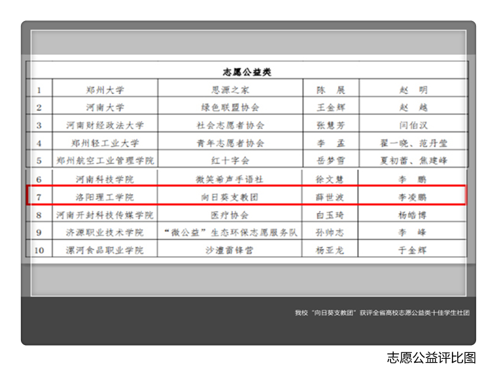Image resolution: width=497 pixels, height=366 pixels.
Task: Click the caption about 向日葵支教团 award
Action: tap(381, 313)
